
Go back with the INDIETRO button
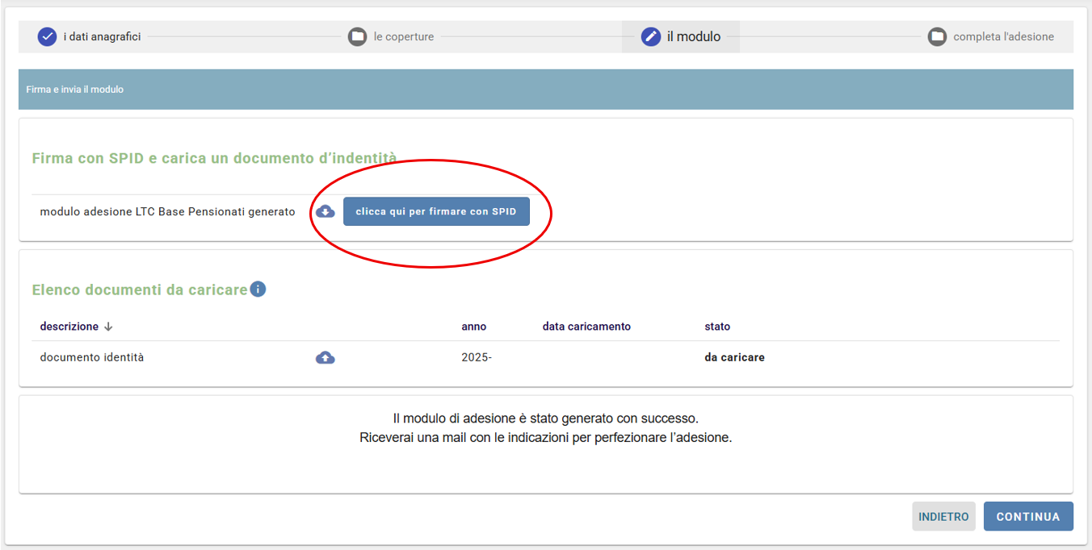tap(943, 517)
